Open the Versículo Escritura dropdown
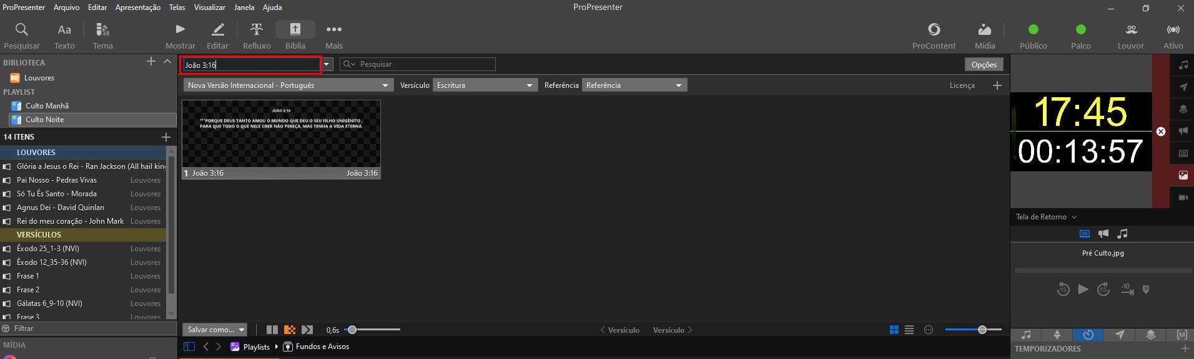The width and height of the screenshot is (1194, 359). pyautogui.click(x=485, y=85)
